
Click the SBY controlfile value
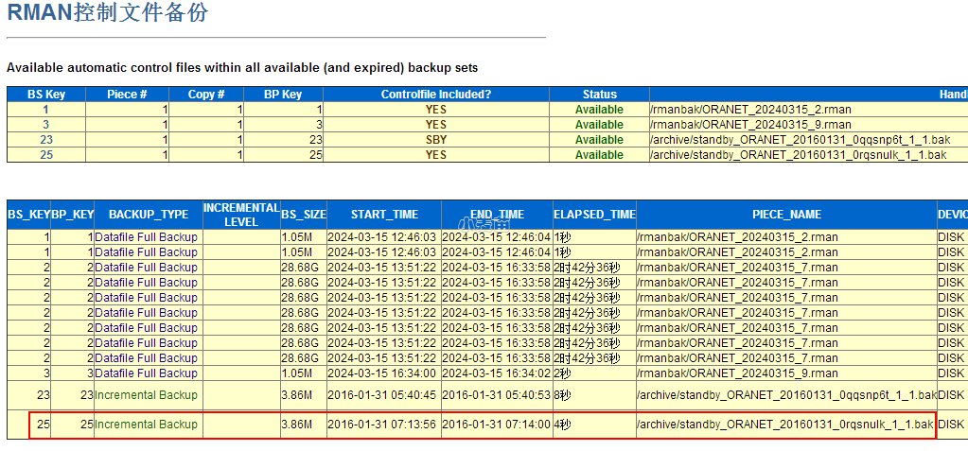coord(436,140)
